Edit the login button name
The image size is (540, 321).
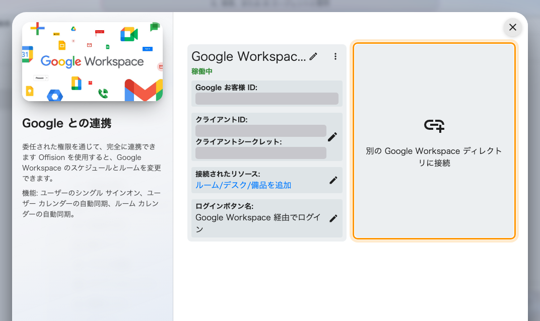point(333,218)
